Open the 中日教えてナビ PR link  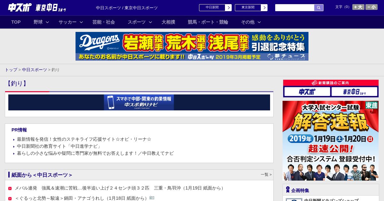coord(95,153)
